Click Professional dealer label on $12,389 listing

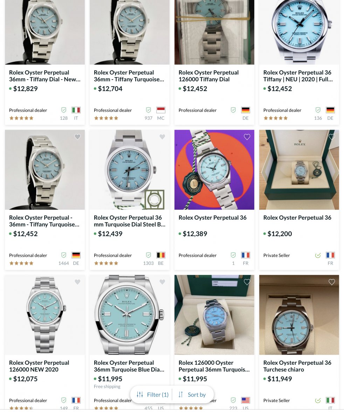(197, 255)
